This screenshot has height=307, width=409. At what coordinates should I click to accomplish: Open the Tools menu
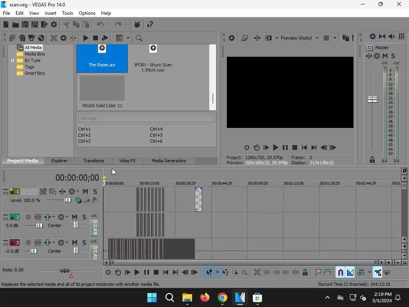67,13
